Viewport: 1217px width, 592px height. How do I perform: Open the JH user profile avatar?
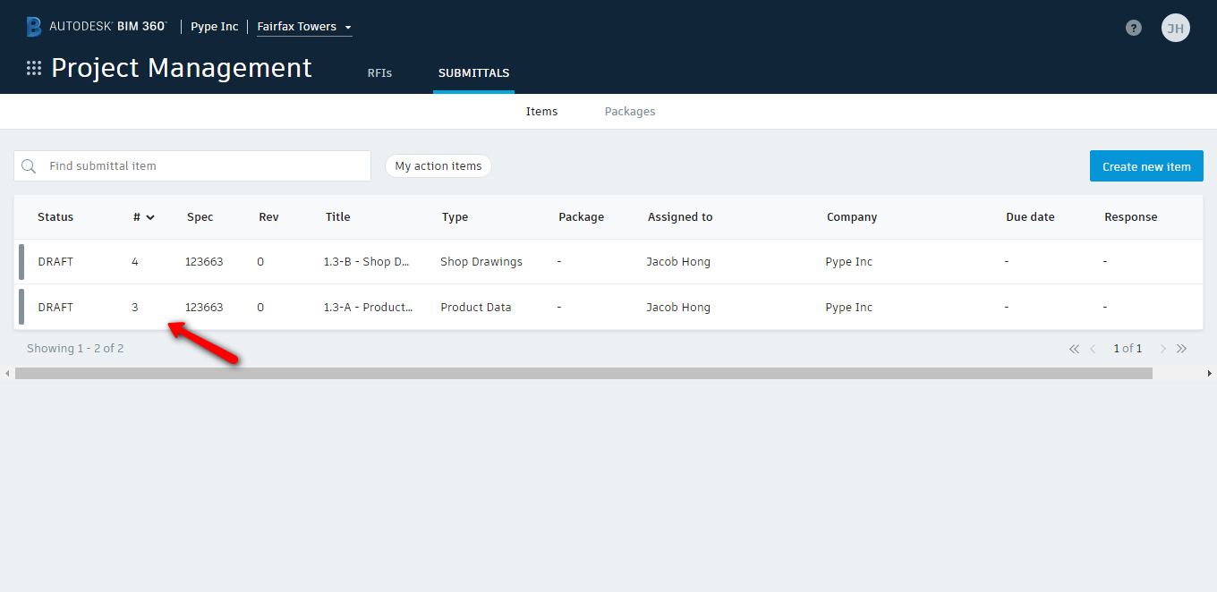(1176, 28)
